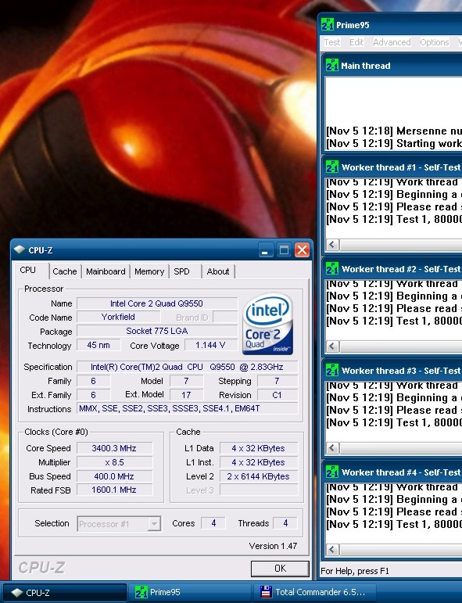Open Total Commander from the taskbar
462x603 pixels.
tap(313, 592)
